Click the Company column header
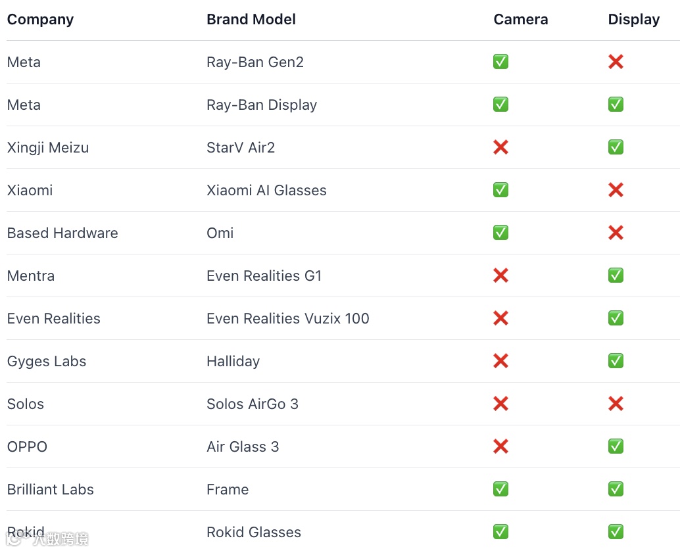Screen dimensions: 680x551 pyautogui.click(x=40, y=20)
